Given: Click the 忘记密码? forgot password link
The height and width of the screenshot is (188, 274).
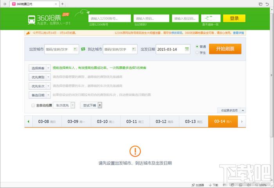Looking at the screenshot, I should pos(141,25).
